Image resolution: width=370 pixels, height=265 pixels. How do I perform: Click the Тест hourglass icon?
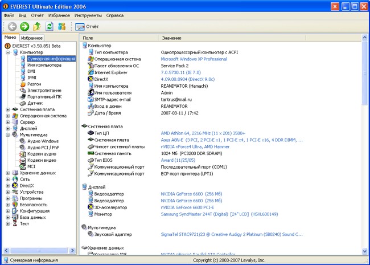click(x=15, y=223)
